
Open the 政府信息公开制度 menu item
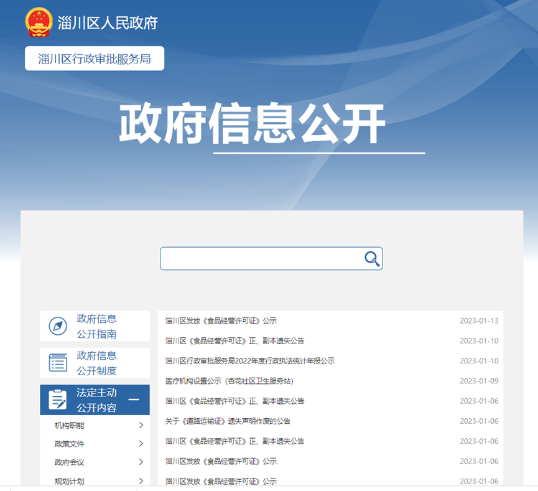tap(96, 363)
